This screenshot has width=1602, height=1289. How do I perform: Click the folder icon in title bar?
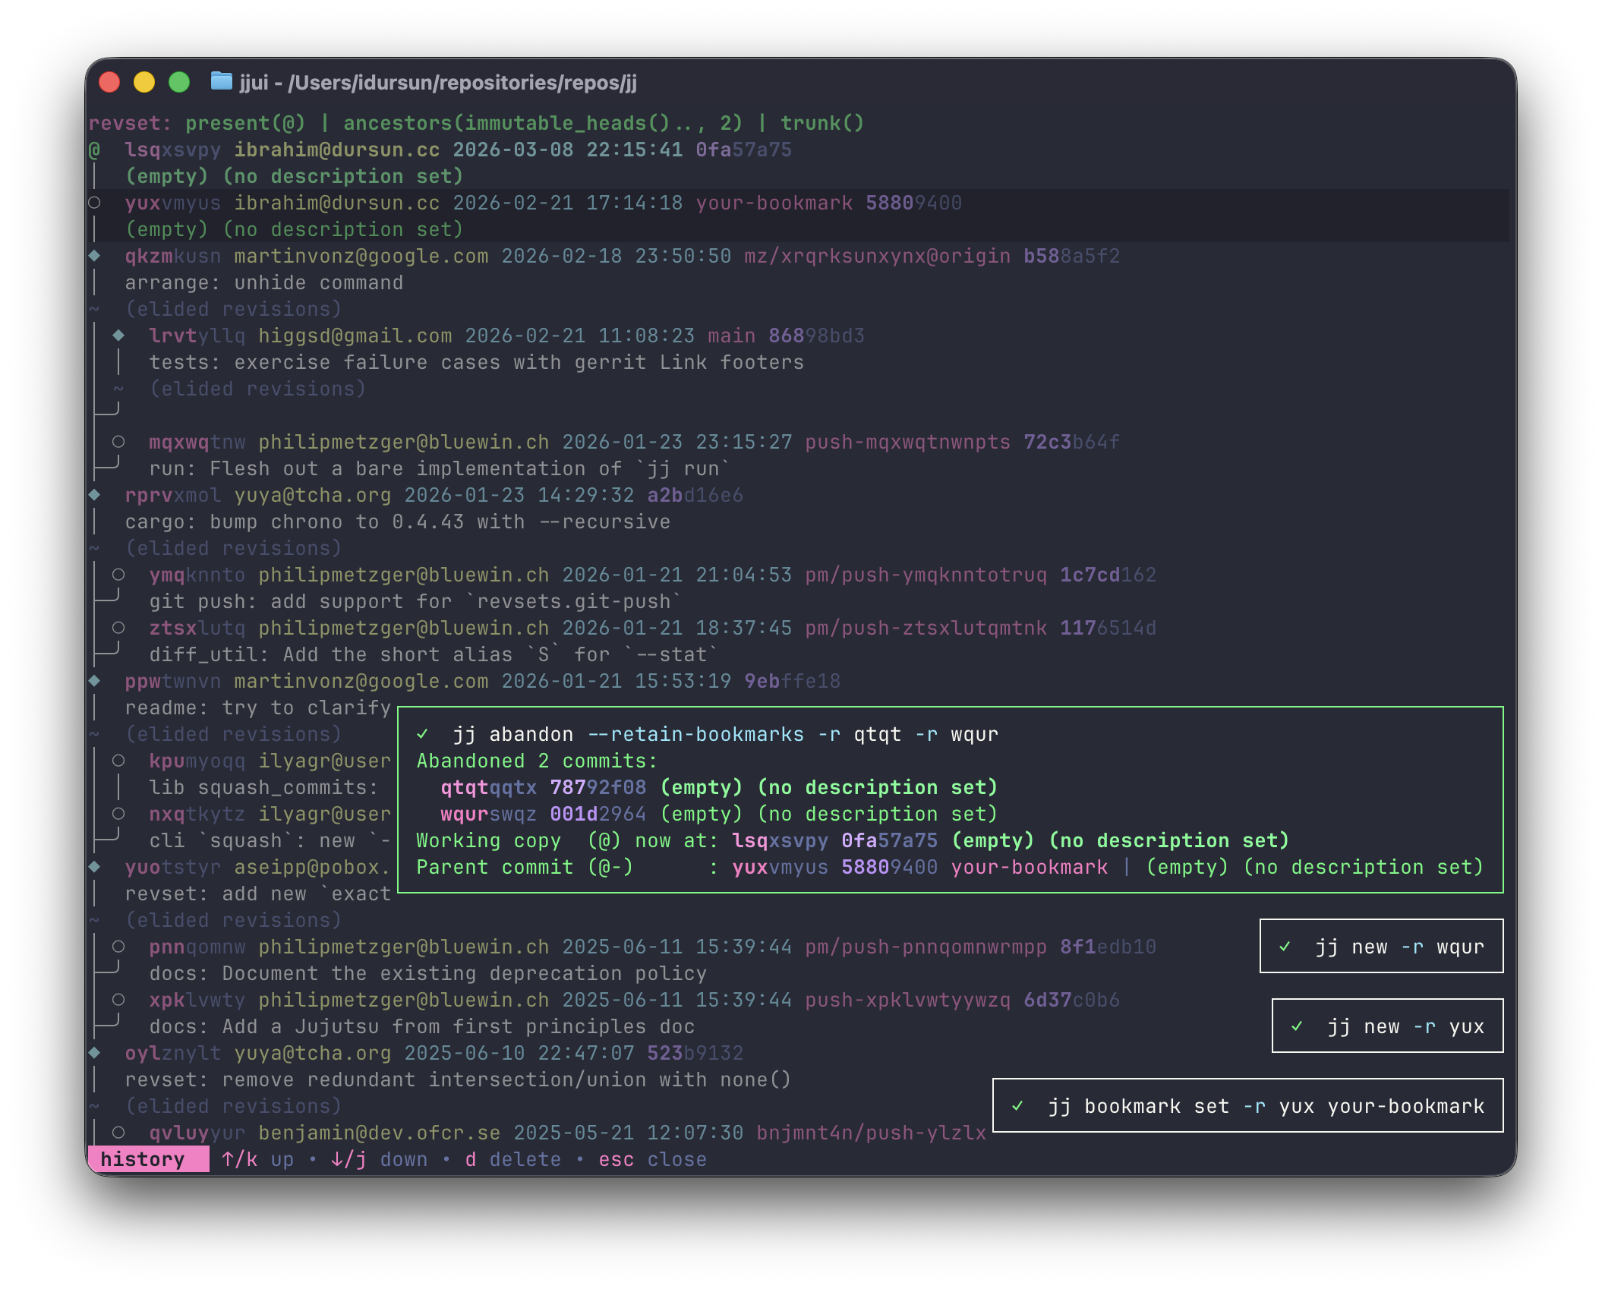221,80
